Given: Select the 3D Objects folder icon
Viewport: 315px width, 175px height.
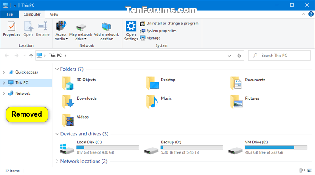Looking at the screenshot, I should [68, 83].
